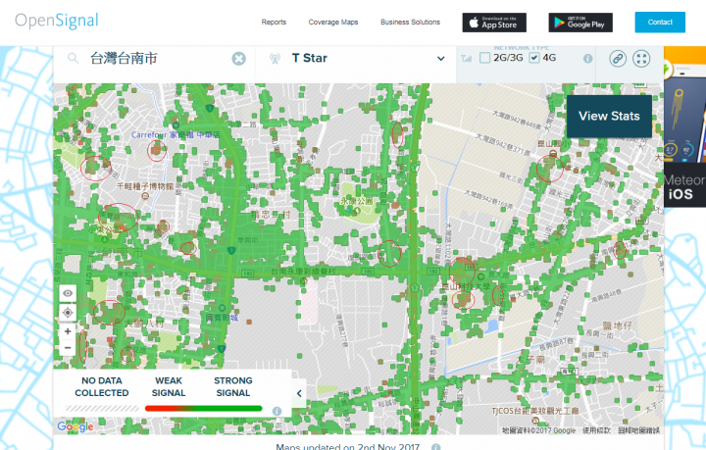Image resolution: width=706 pixels, height=450 pixels.
Task: Select the Meteor iOS advertisement banner
Action: (x=684, y=126)
